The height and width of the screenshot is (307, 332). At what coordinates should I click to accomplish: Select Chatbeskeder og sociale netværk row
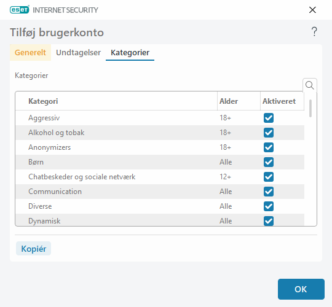point(160,177)
